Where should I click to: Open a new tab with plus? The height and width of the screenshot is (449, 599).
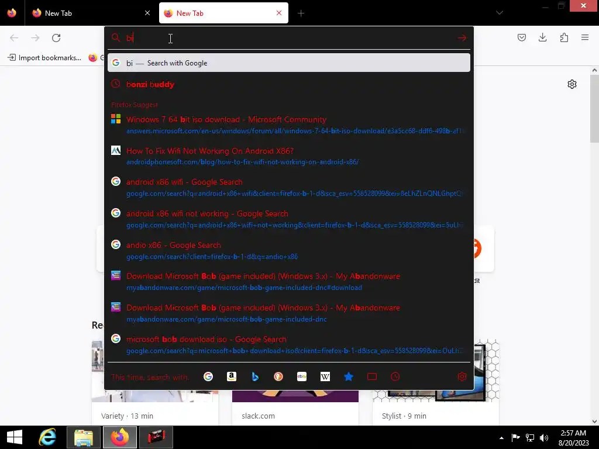301,13
